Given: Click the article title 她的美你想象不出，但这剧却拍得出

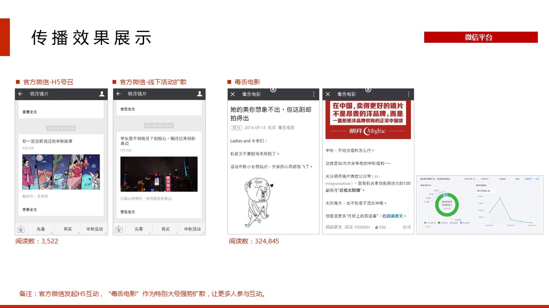Looking at the screenshot, I should point(271,114).
